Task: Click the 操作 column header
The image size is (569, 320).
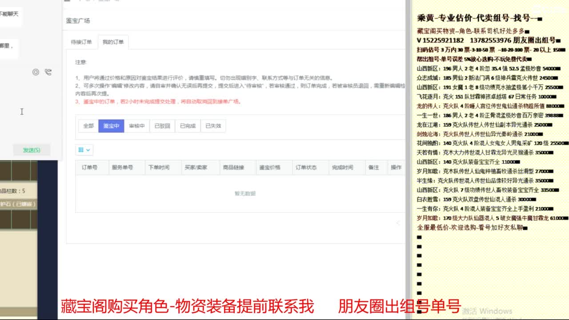Action: [x=396, y=168]
